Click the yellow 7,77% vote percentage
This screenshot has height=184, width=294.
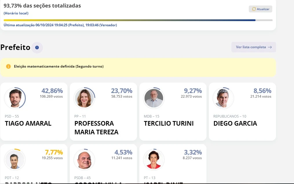(x=54, y=152)
